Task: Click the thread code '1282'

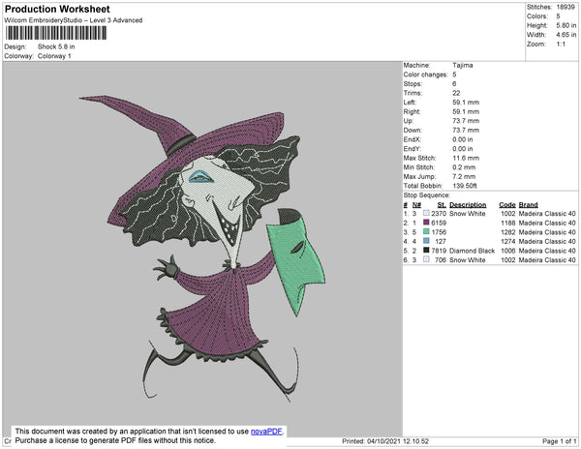Action: pyautogui.click(x=508, y=232)
